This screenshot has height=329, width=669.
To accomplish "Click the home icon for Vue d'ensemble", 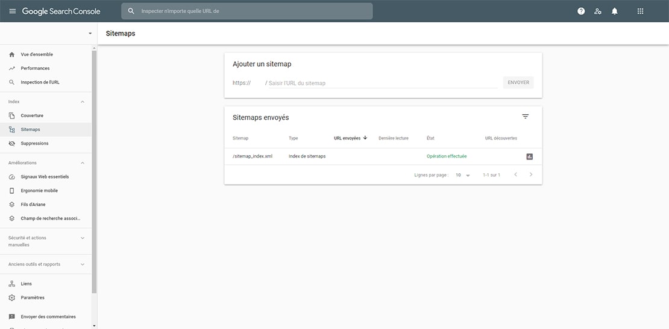I will (12, 55).
